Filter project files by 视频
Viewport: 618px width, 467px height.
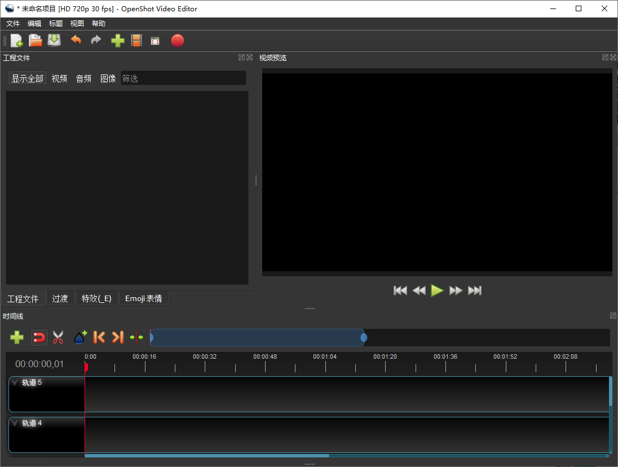click(x=59, y=78)
